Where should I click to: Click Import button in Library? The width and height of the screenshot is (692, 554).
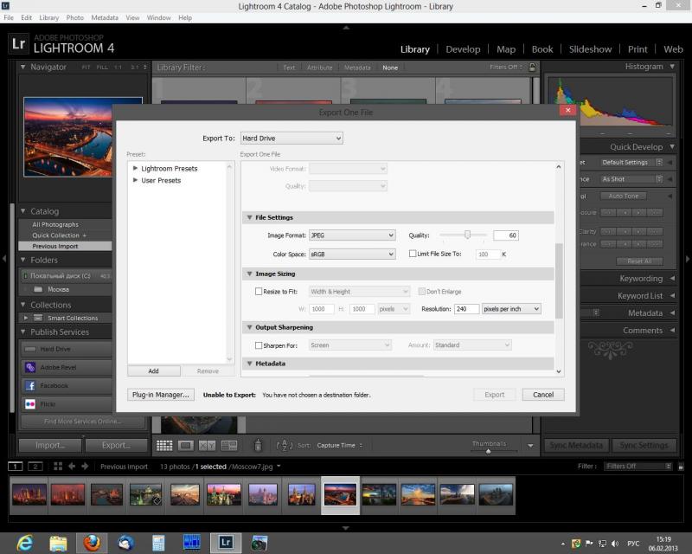pos(50,445)
